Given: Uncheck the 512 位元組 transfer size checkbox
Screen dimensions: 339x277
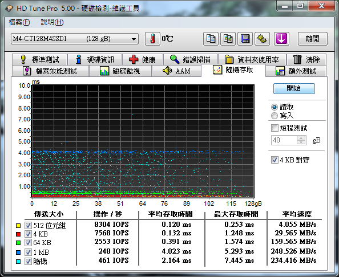Looking at the screenshot, I should click(x=28, y=226).
